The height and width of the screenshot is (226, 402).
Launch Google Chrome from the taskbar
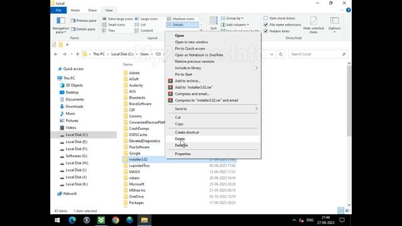click(x=116, y=220)
